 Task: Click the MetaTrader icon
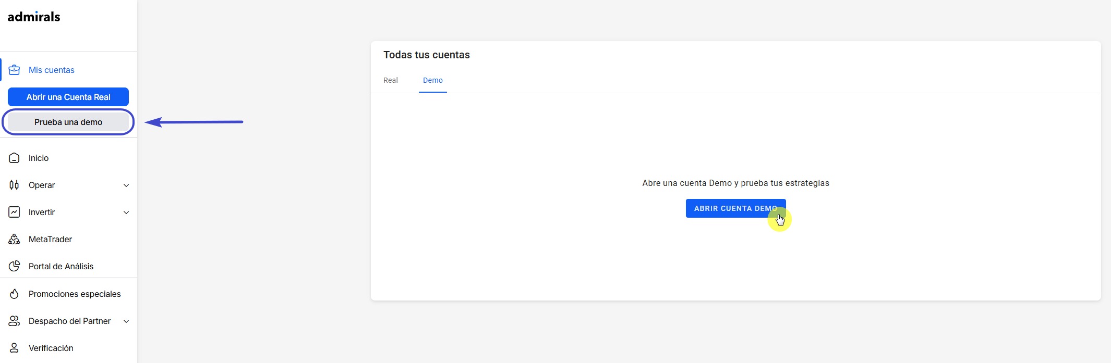coord(14,239)
